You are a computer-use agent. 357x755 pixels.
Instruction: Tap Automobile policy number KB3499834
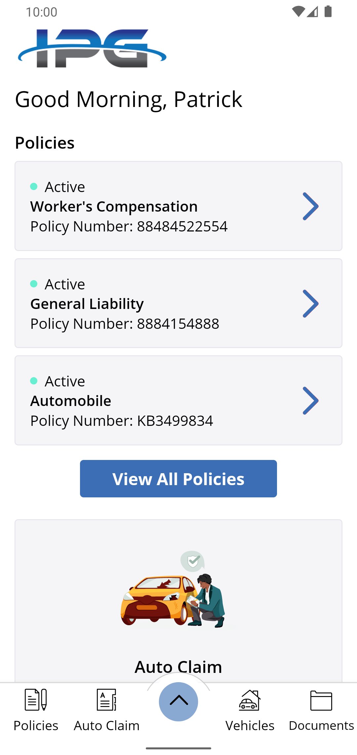(122, 421)
